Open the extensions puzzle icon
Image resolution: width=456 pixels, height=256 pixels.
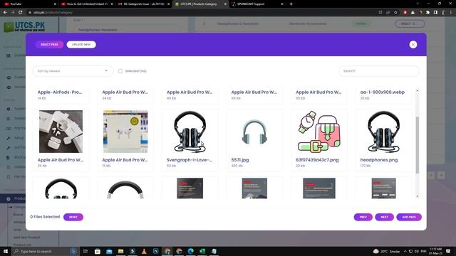coord(427,13)
